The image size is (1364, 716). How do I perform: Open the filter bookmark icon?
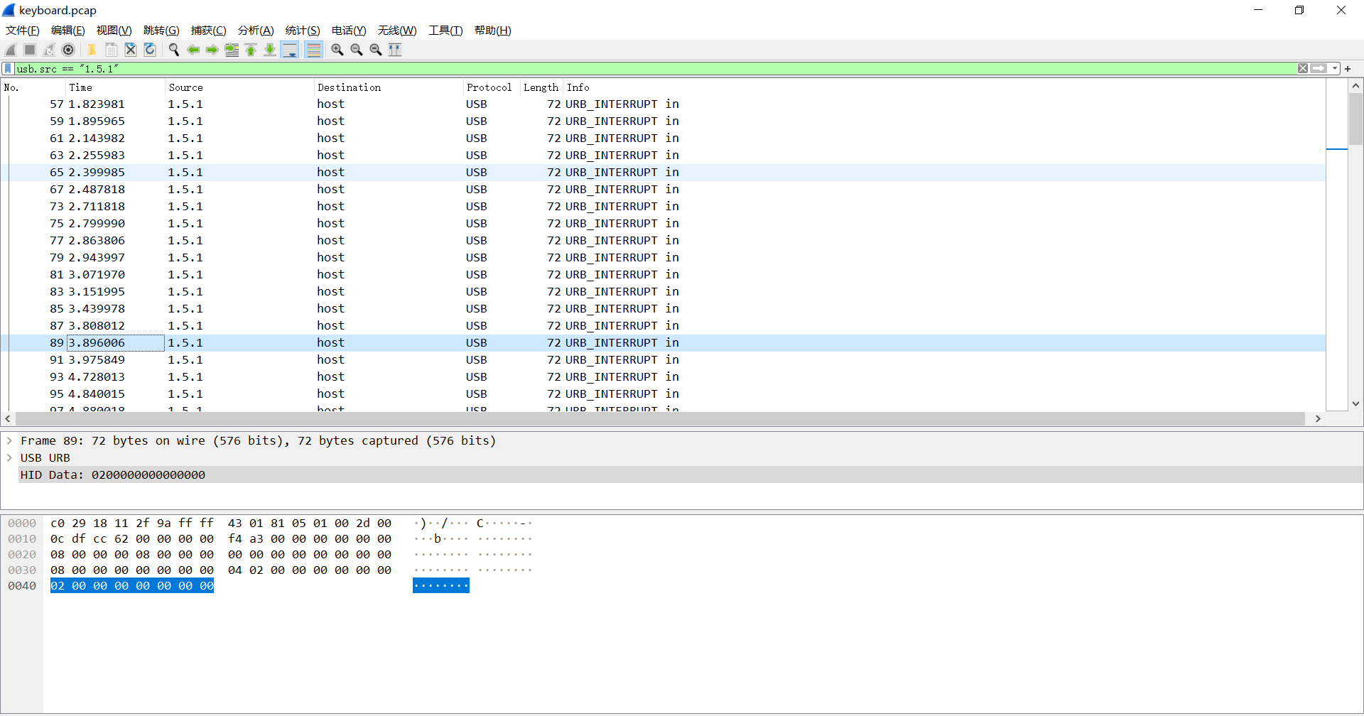[7, 68]
